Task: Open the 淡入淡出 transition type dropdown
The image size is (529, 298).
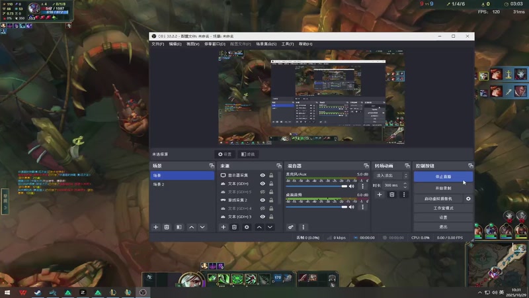Action: 391,175
